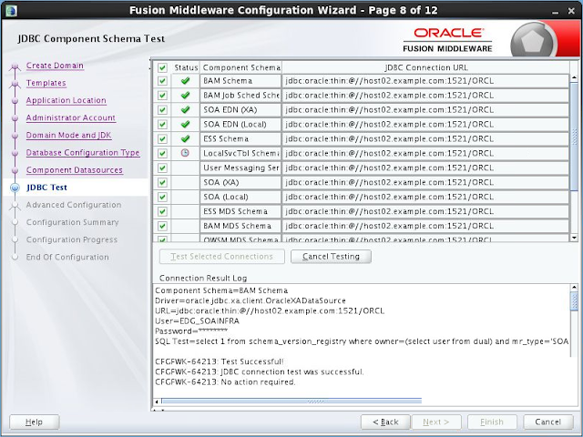This screenshot has height=437, width=583.
Task: Click the Driver= log line
Action: [x=251, y=300]
